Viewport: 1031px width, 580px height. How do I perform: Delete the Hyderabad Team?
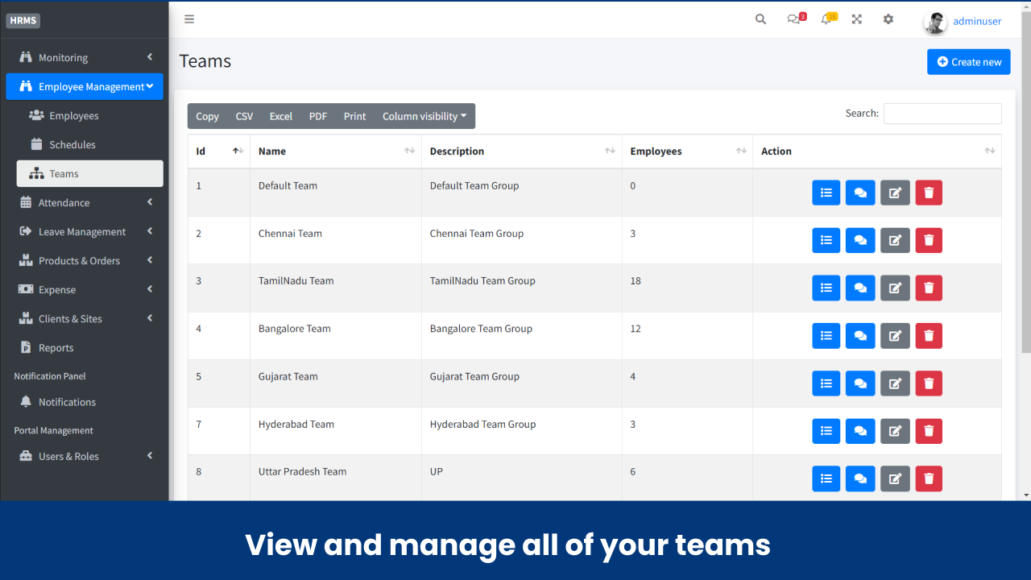(x=928, y=431)
